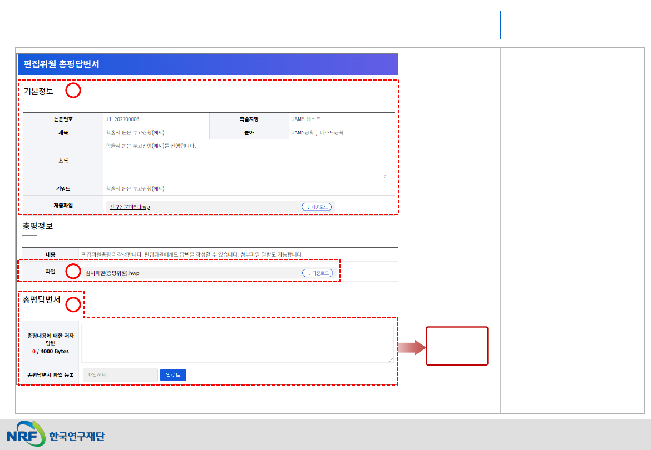The height and width of the screenshot is (450, 651).
Task: Click the red circle marker beside 파일
Action: (73, 271)
